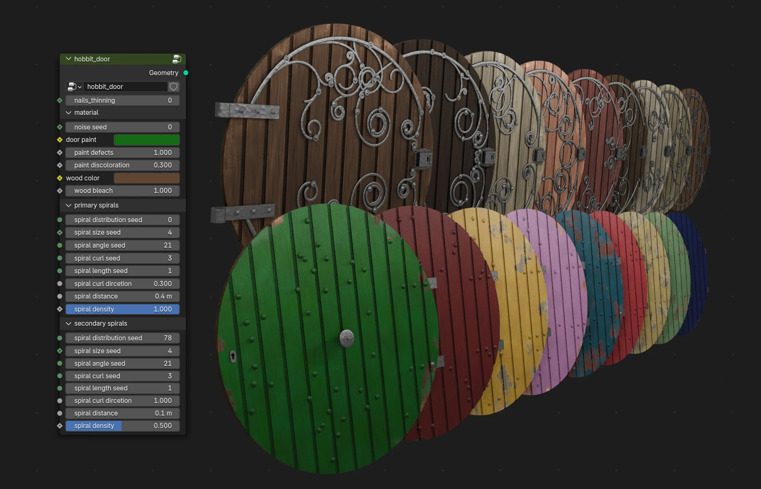Collapse the hobbit_door node header

click(x=68, y=59)
